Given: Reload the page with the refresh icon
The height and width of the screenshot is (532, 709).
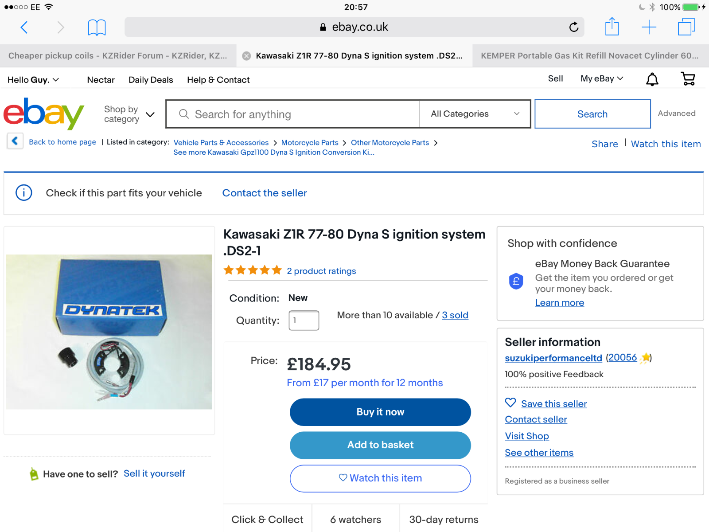Looking at the screenshot, I should [x=574, y=27].
